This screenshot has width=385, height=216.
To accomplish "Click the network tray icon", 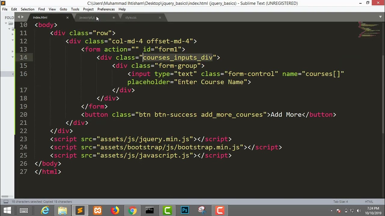I will (352, 211).
